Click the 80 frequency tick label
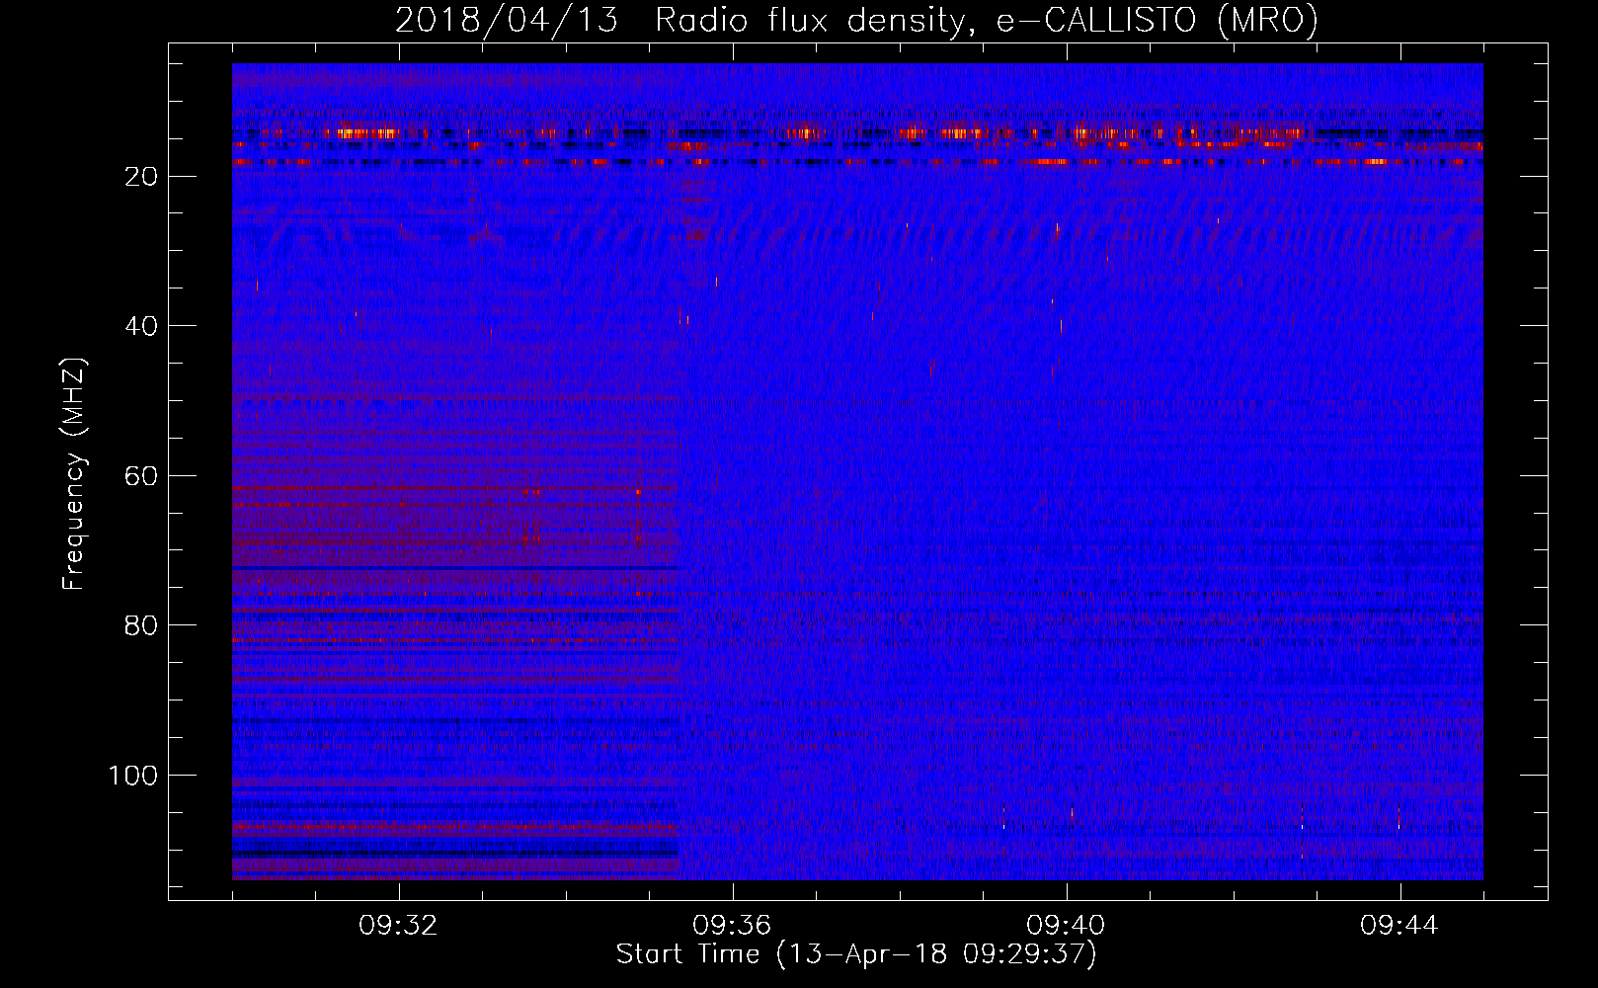This screenshot has width=1598, height=988. (x=142, y=625)
